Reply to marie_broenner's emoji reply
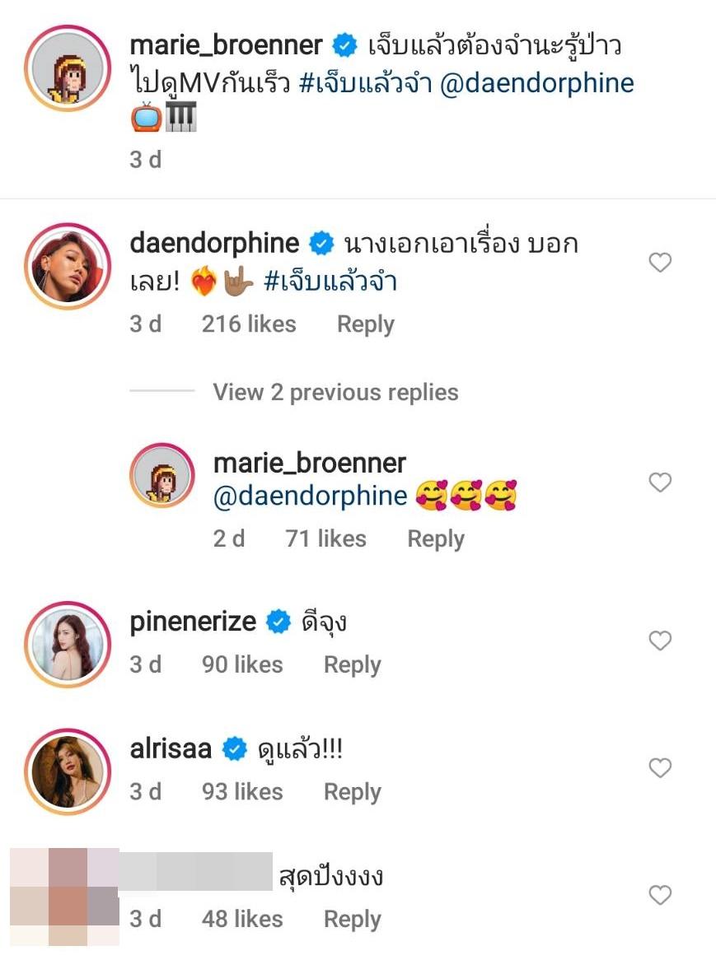This screenshot has width=716, height=960. (436, 539)
